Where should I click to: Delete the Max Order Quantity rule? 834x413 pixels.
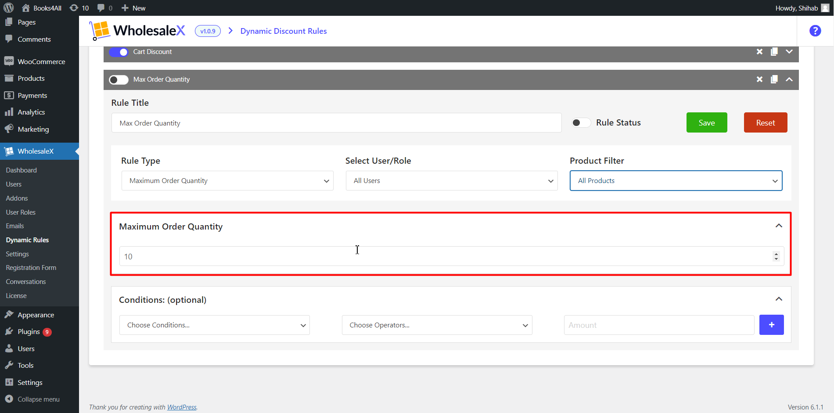(760, 79)
